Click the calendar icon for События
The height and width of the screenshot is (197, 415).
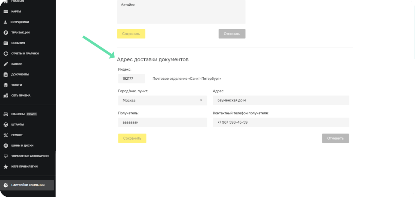point(5,43)
